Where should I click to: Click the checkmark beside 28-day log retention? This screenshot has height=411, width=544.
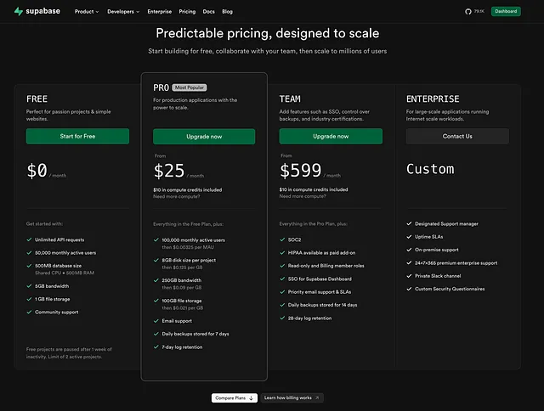pos(283,318)
